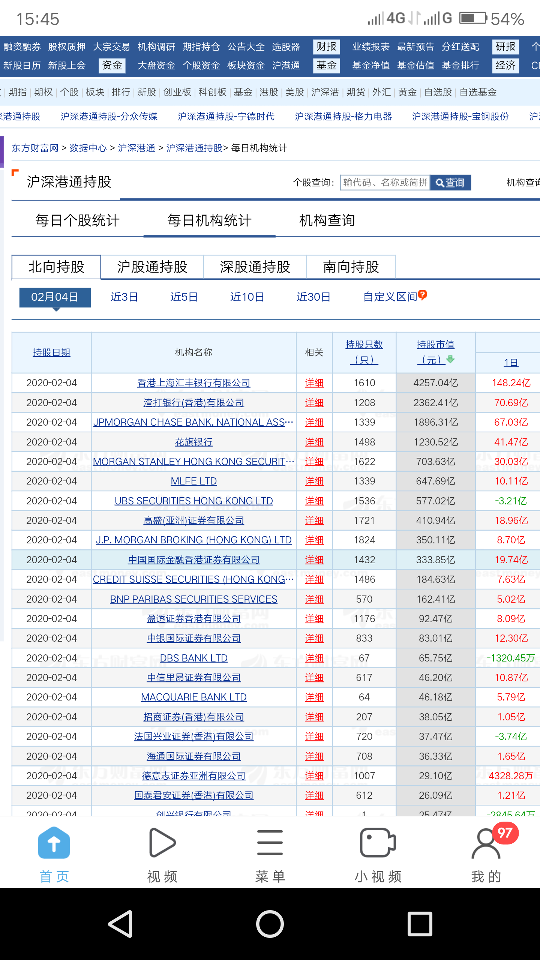Image resolution: width=540 pixels, height=960 pixels.
Task: Select the 近30日 period filter
Action: 313,297
